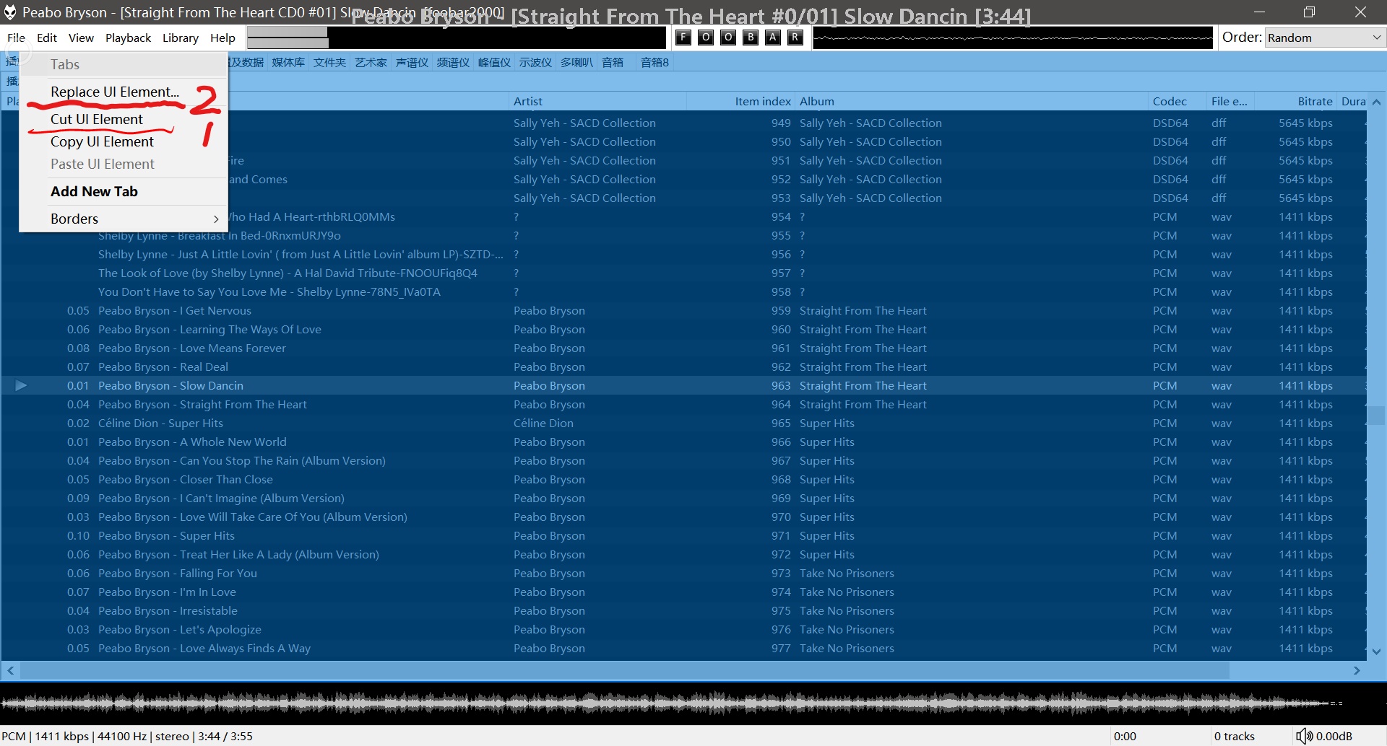Click the B button in the toolbar
Viewport: 1387px width, 746px height.
751,38
